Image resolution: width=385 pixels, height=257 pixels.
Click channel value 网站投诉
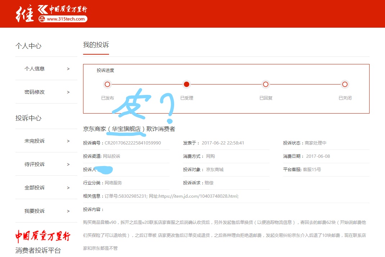coord(112,156)
